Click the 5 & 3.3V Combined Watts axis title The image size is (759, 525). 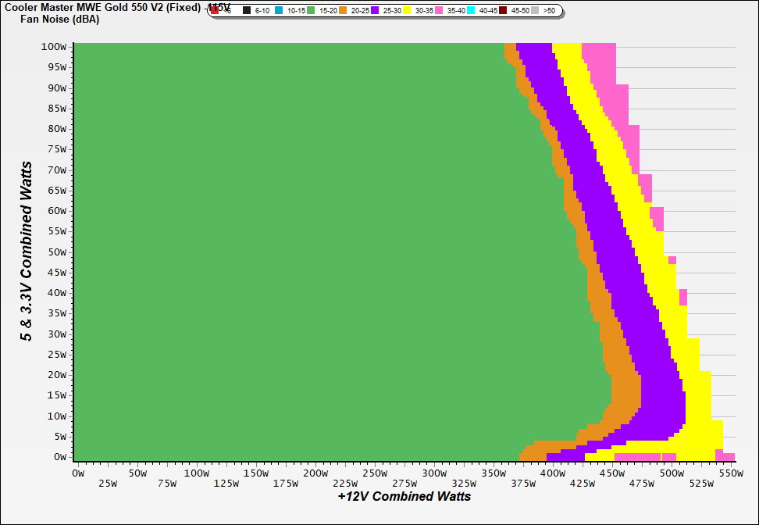pyautogui.click(x=27, y=251)
